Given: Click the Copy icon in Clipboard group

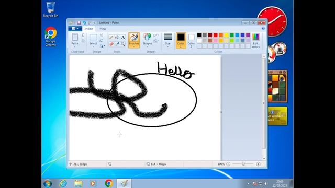Looking at the screenshot, I should 83,41.
